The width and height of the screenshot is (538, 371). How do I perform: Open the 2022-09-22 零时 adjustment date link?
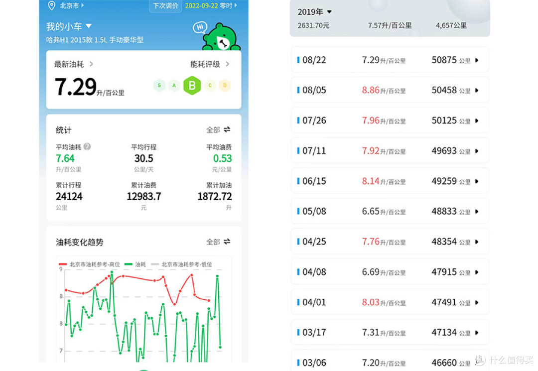click(x=211, y=6)
